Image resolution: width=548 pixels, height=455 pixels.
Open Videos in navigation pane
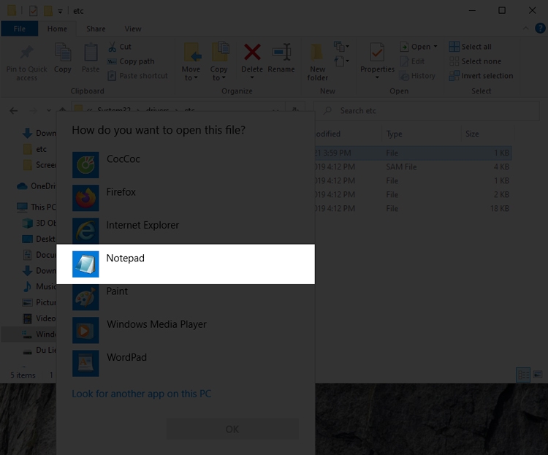[x=39, y=318]
